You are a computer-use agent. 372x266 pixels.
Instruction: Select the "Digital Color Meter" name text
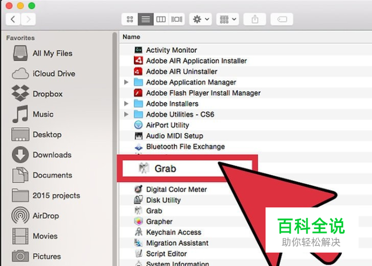(x=176, y=189)
